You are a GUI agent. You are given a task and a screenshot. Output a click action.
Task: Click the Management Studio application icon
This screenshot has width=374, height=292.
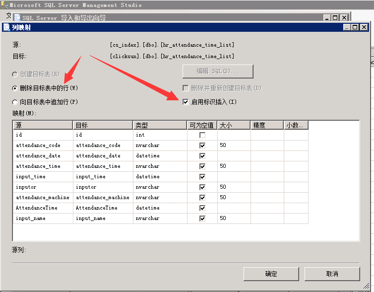[4, 5]
